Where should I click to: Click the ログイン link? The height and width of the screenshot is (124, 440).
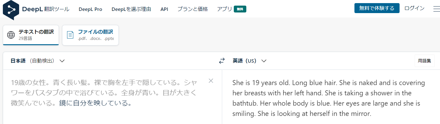pyautogui.click(x=414, y=8)
